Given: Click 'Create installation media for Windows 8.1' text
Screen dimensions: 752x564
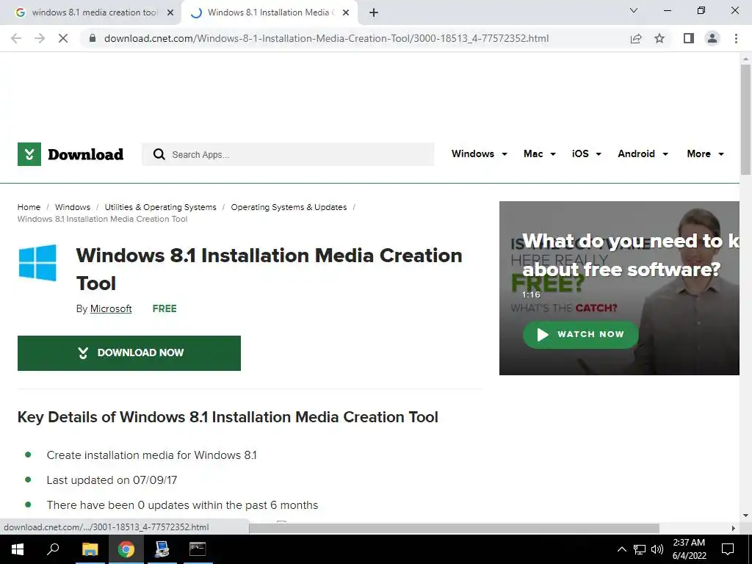Looking at the screenshot, I should (151, 455).
